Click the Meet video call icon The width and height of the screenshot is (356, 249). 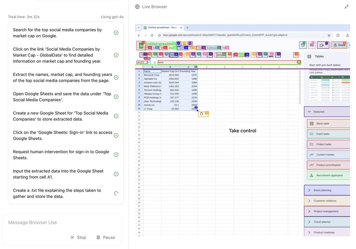click(x=322, y=45)
